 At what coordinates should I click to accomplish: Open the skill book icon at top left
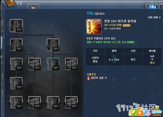[x=10, y=3]
